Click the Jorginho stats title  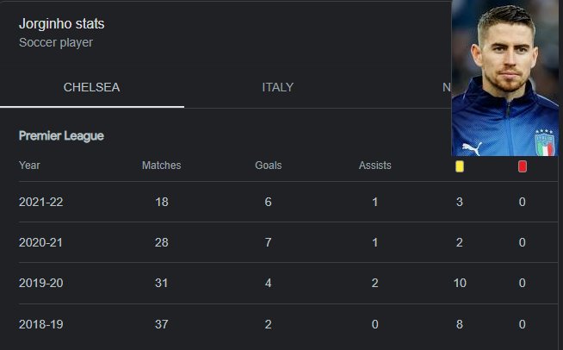tap(62, 24)
